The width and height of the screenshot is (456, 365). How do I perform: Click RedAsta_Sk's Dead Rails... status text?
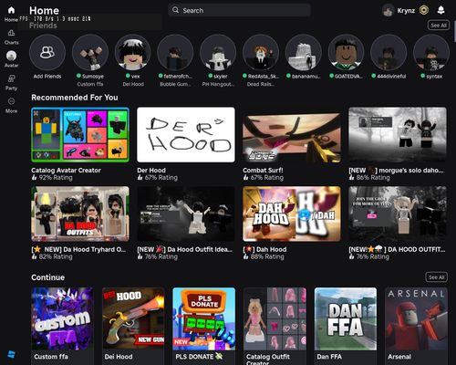pos(261,84)
